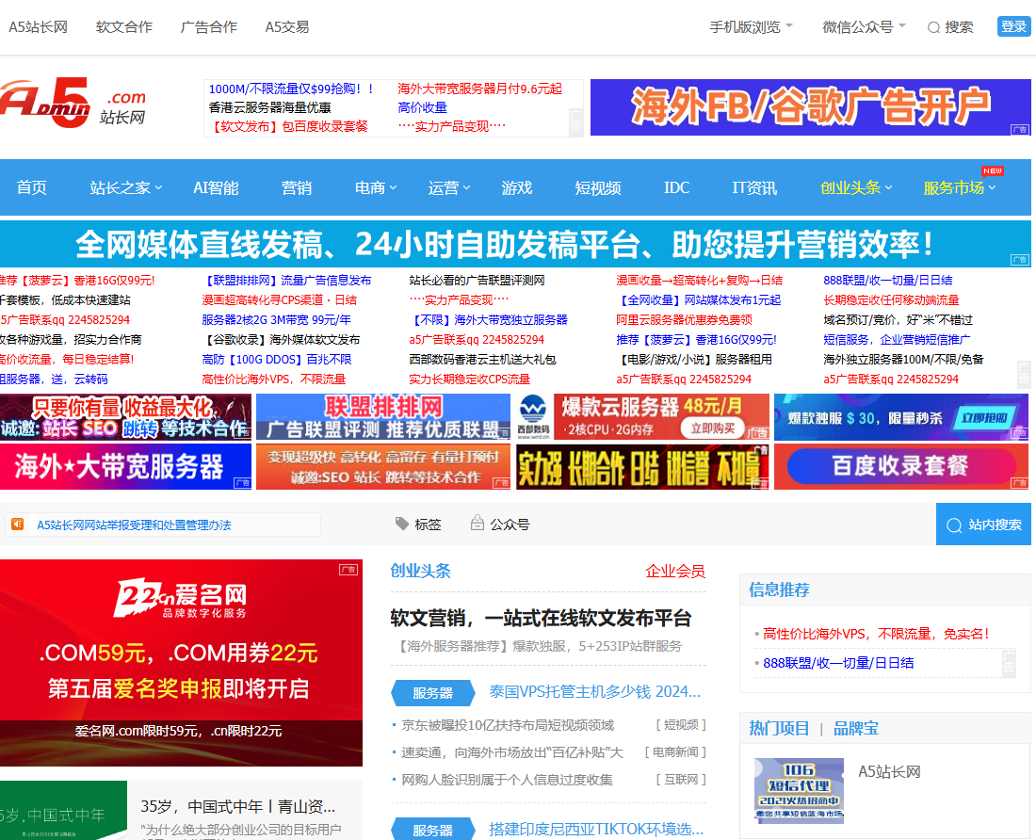This screenshot has height=840, width=1036.
Task: Select the 短视频 navigation item
Action: click(598, 187)
